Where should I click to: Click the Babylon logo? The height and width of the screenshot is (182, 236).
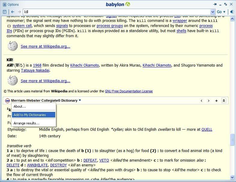pos(118,4)
